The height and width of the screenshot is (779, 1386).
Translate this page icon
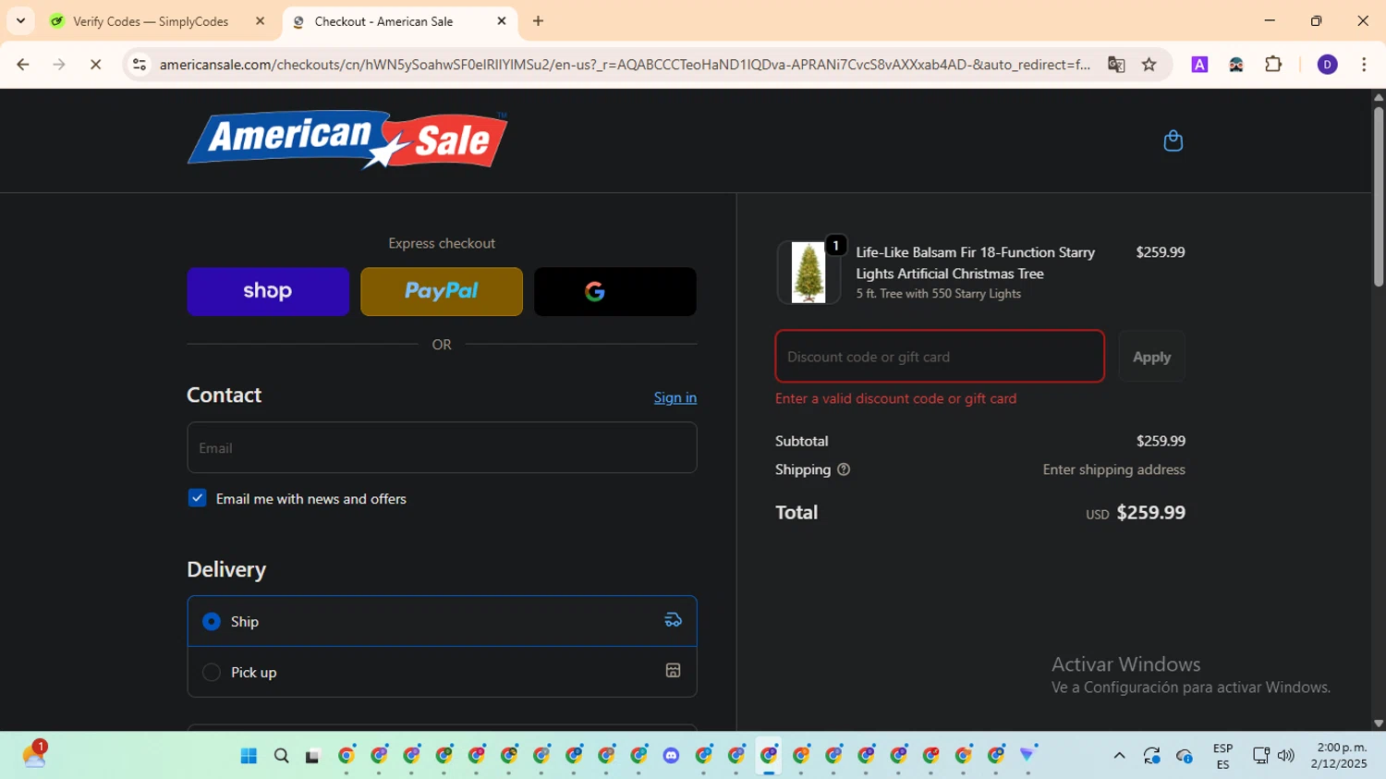(1116, 65)
